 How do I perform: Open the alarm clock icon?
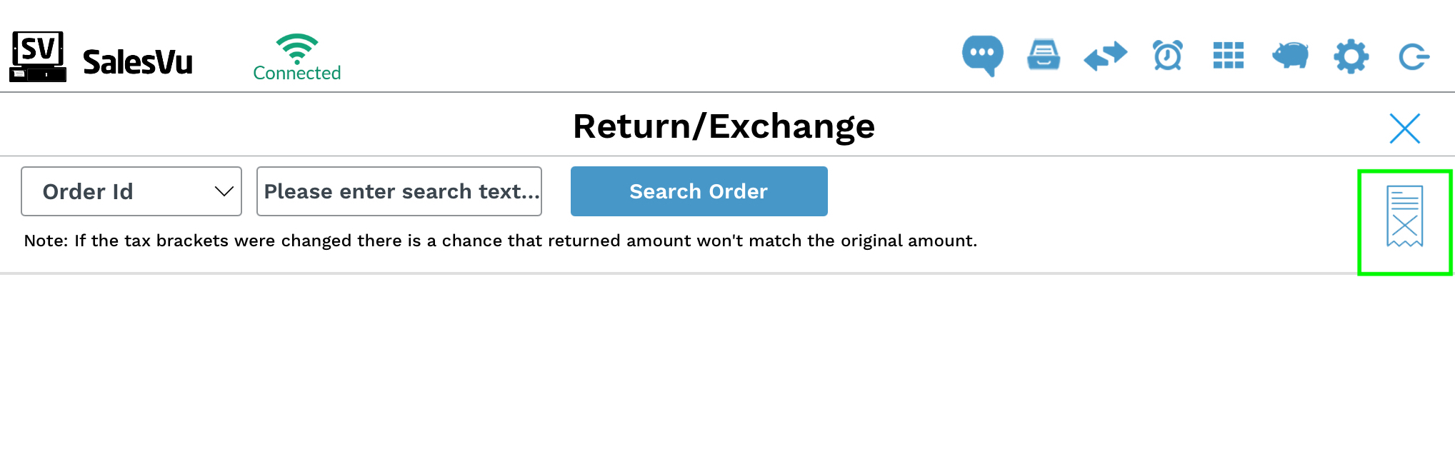(1167, 55)
